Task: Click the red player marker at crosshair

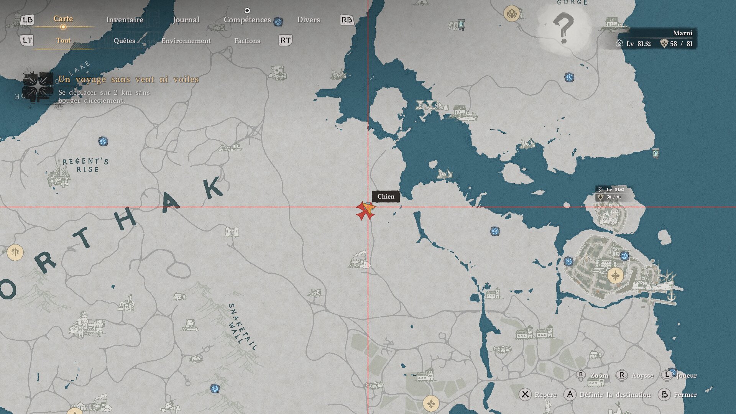Action: pos(365,210)
